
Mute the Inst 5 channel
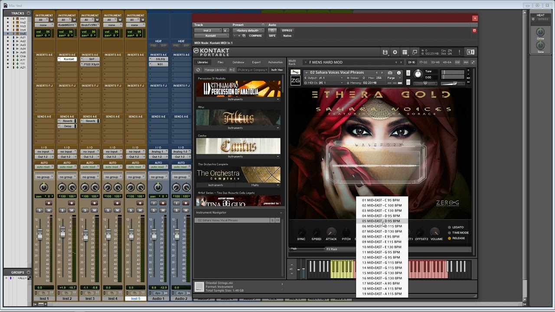click(x=140, y=210)
